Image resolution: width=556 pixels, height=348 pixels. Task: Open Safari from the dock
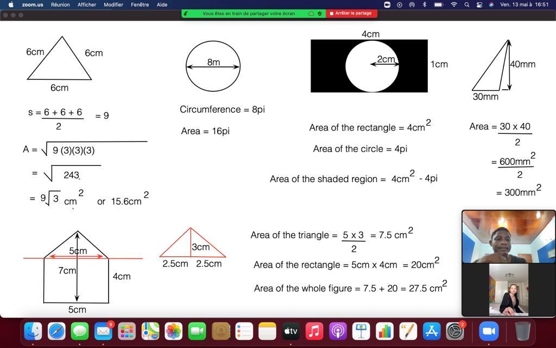pyautogui.click(x=56, y=331)
